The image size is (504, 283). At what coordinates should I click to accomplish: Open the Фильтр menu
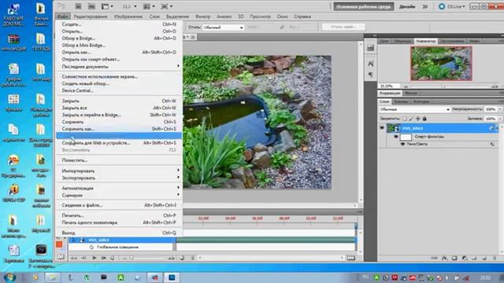tap(202, 17)
